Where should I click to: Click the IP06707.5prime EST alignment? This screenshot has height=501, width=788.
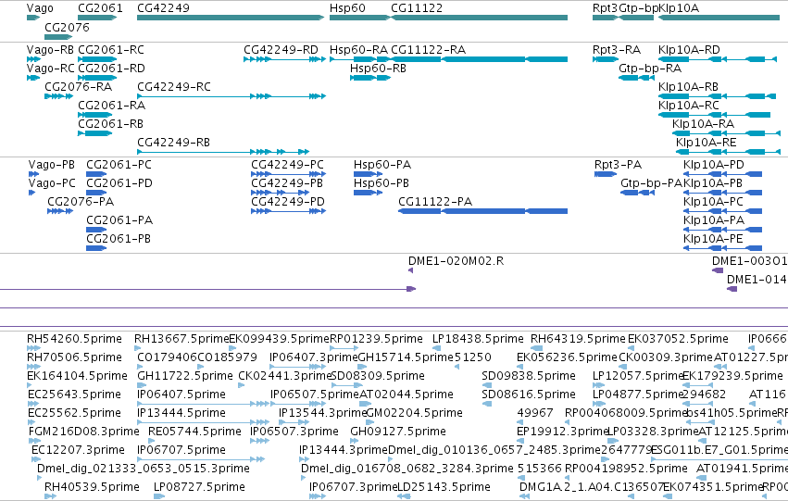click(x=201, y=459)
